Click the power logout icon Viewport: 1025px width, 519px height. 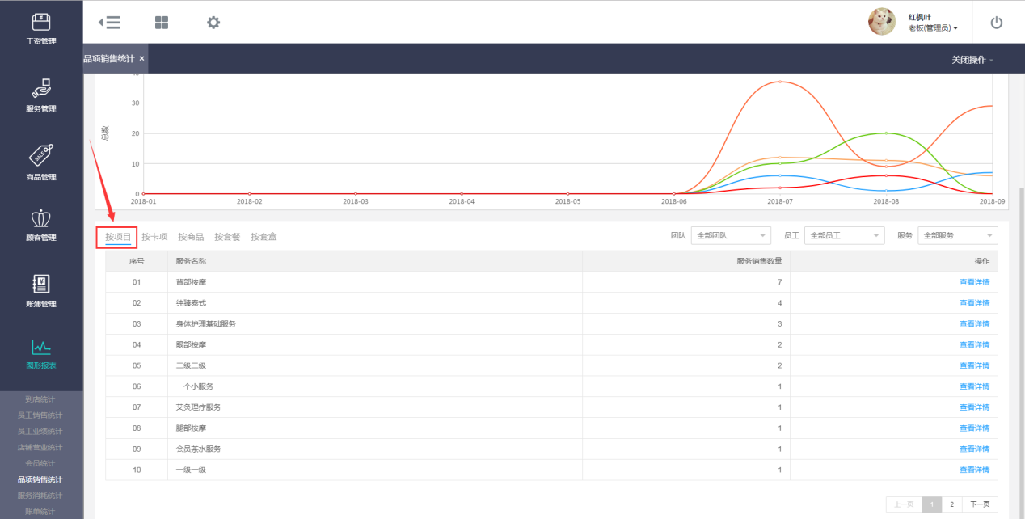pyautogui.click(x=996, y=23)
